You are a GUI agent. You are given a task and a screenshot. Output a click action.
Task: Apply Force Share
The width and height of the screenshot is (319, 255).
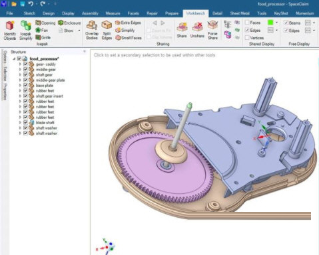click(x=212, y=30)
